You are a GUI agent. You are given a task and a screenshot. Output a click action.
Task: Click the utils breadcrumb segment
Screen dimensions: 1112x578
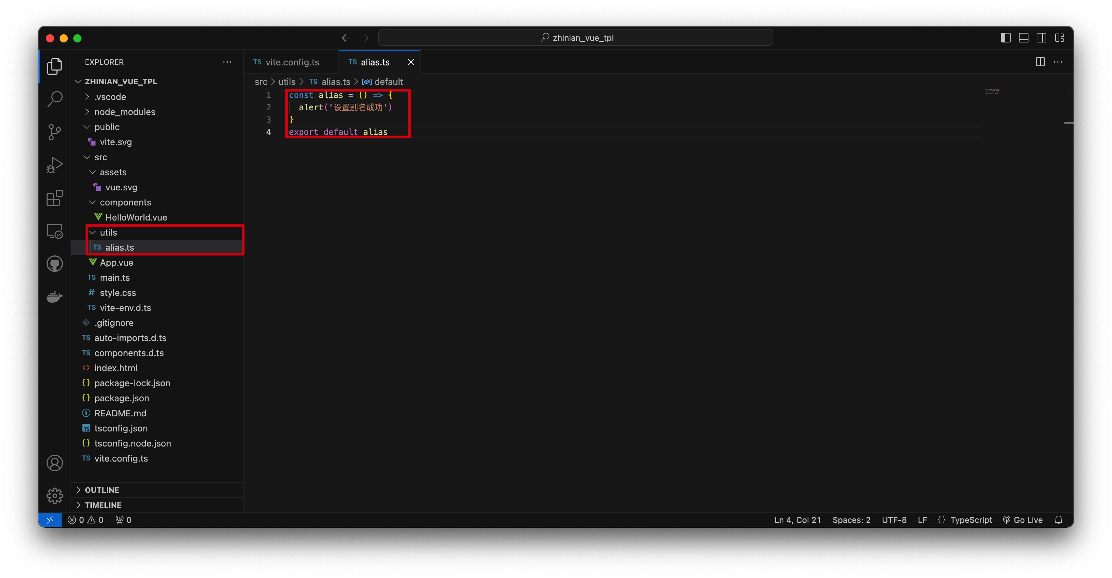coord(287,81)
